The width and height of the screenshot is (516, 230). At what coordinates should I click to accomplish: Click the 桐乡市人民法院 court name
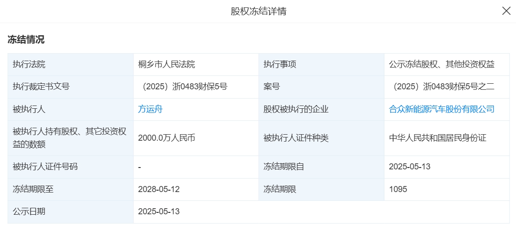pyautogui.click(x=167, y=64)
